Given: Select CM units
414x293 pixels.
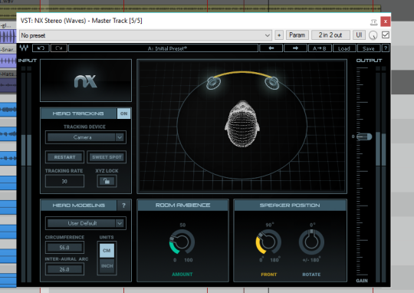Looking at the screenshot, I should [107, 250].
